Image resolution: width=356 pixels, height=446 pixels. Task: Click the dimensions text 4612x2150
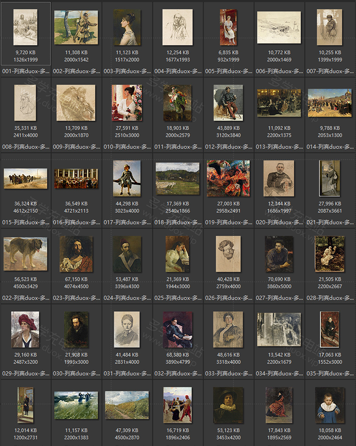[x=25, y=211]
